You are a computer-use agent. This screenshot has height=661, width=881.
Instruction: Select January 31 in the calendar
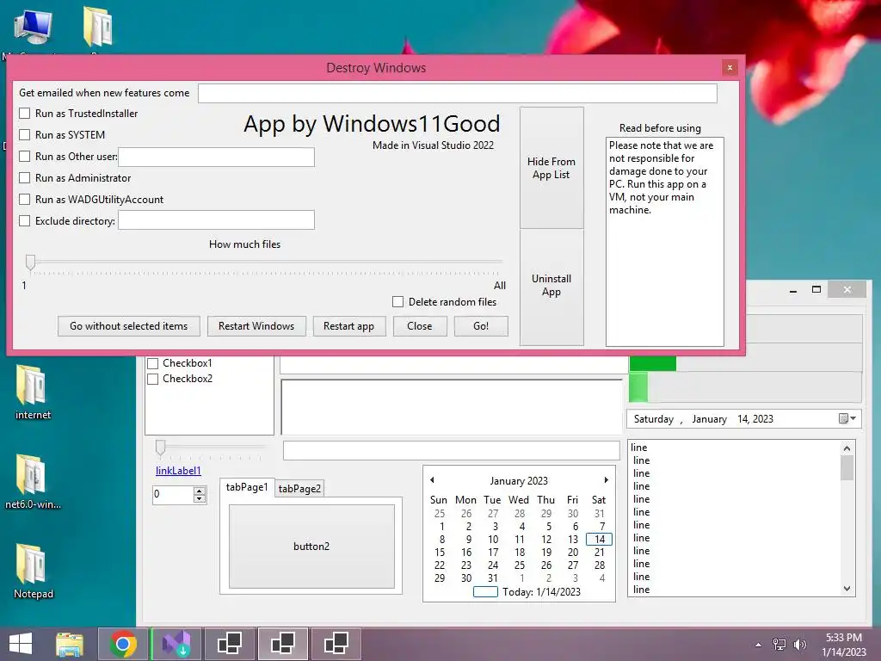[493, 578]
